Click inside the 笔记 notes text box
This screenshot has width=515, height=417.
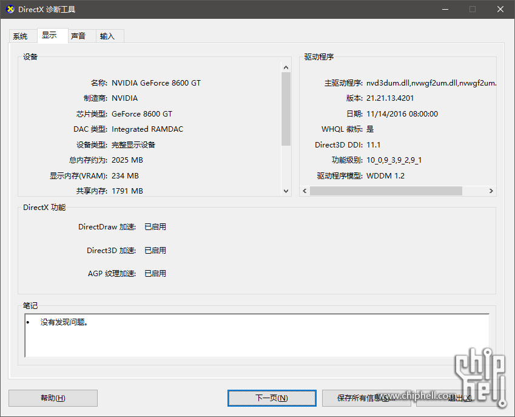pos(257,336)
